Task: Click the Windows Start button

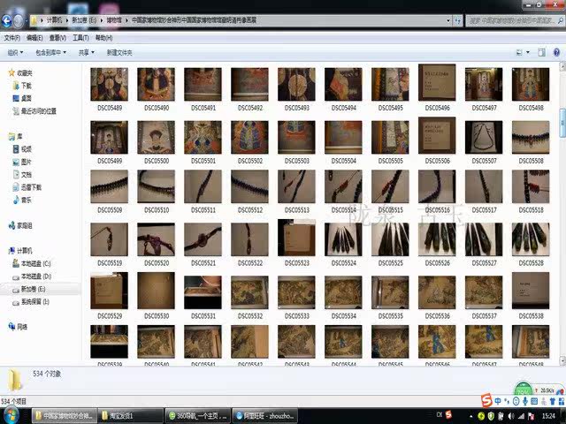Action: 11,416
